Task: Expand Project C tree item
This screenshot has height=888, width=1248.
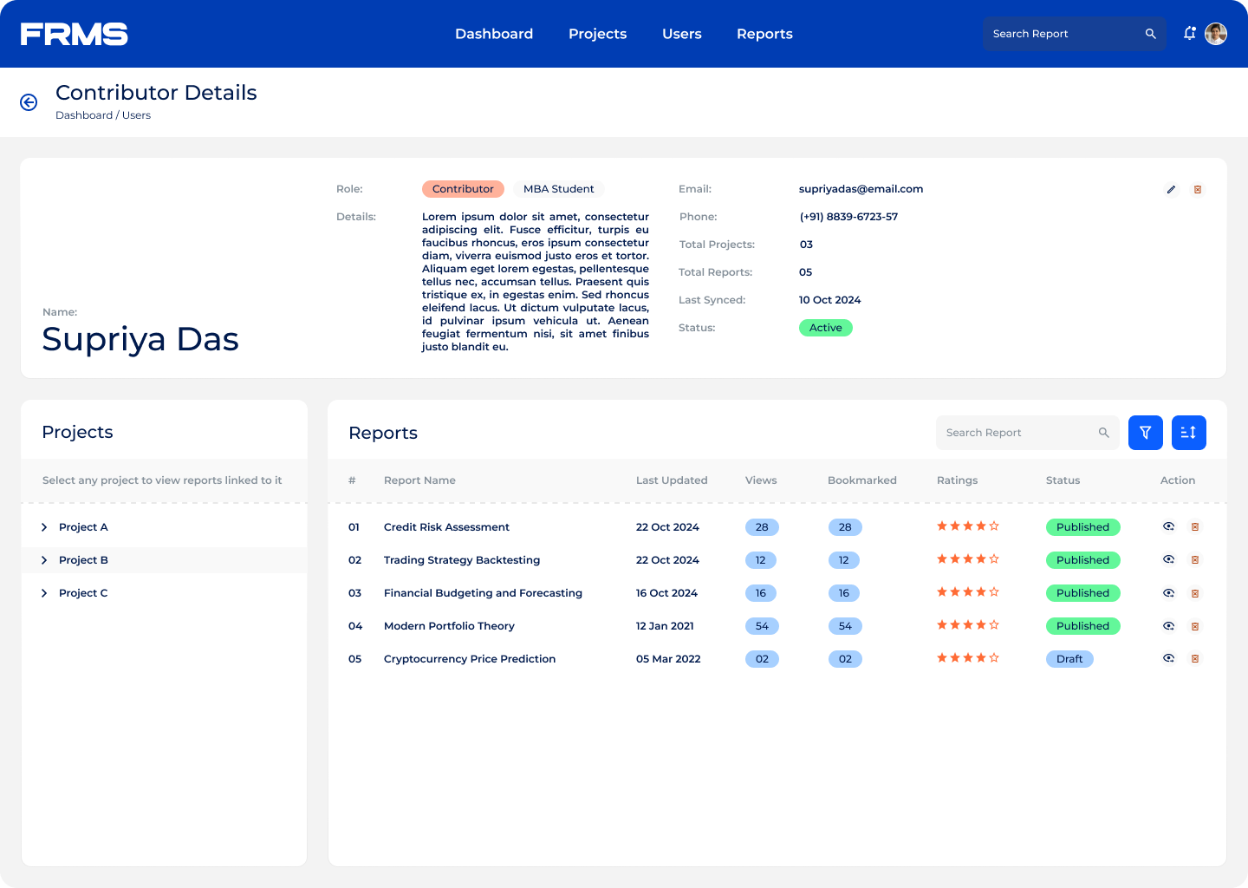Action: tap(44, 593)
